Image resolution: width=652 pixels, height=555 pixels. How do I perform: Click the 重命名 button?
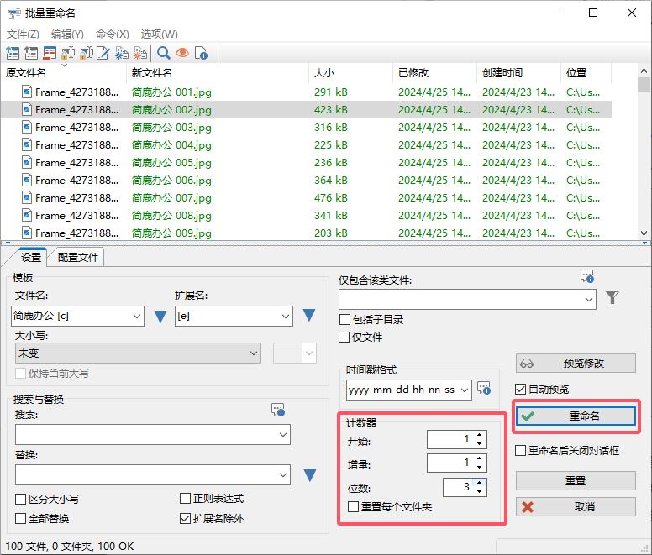click(x=576, y=416)
